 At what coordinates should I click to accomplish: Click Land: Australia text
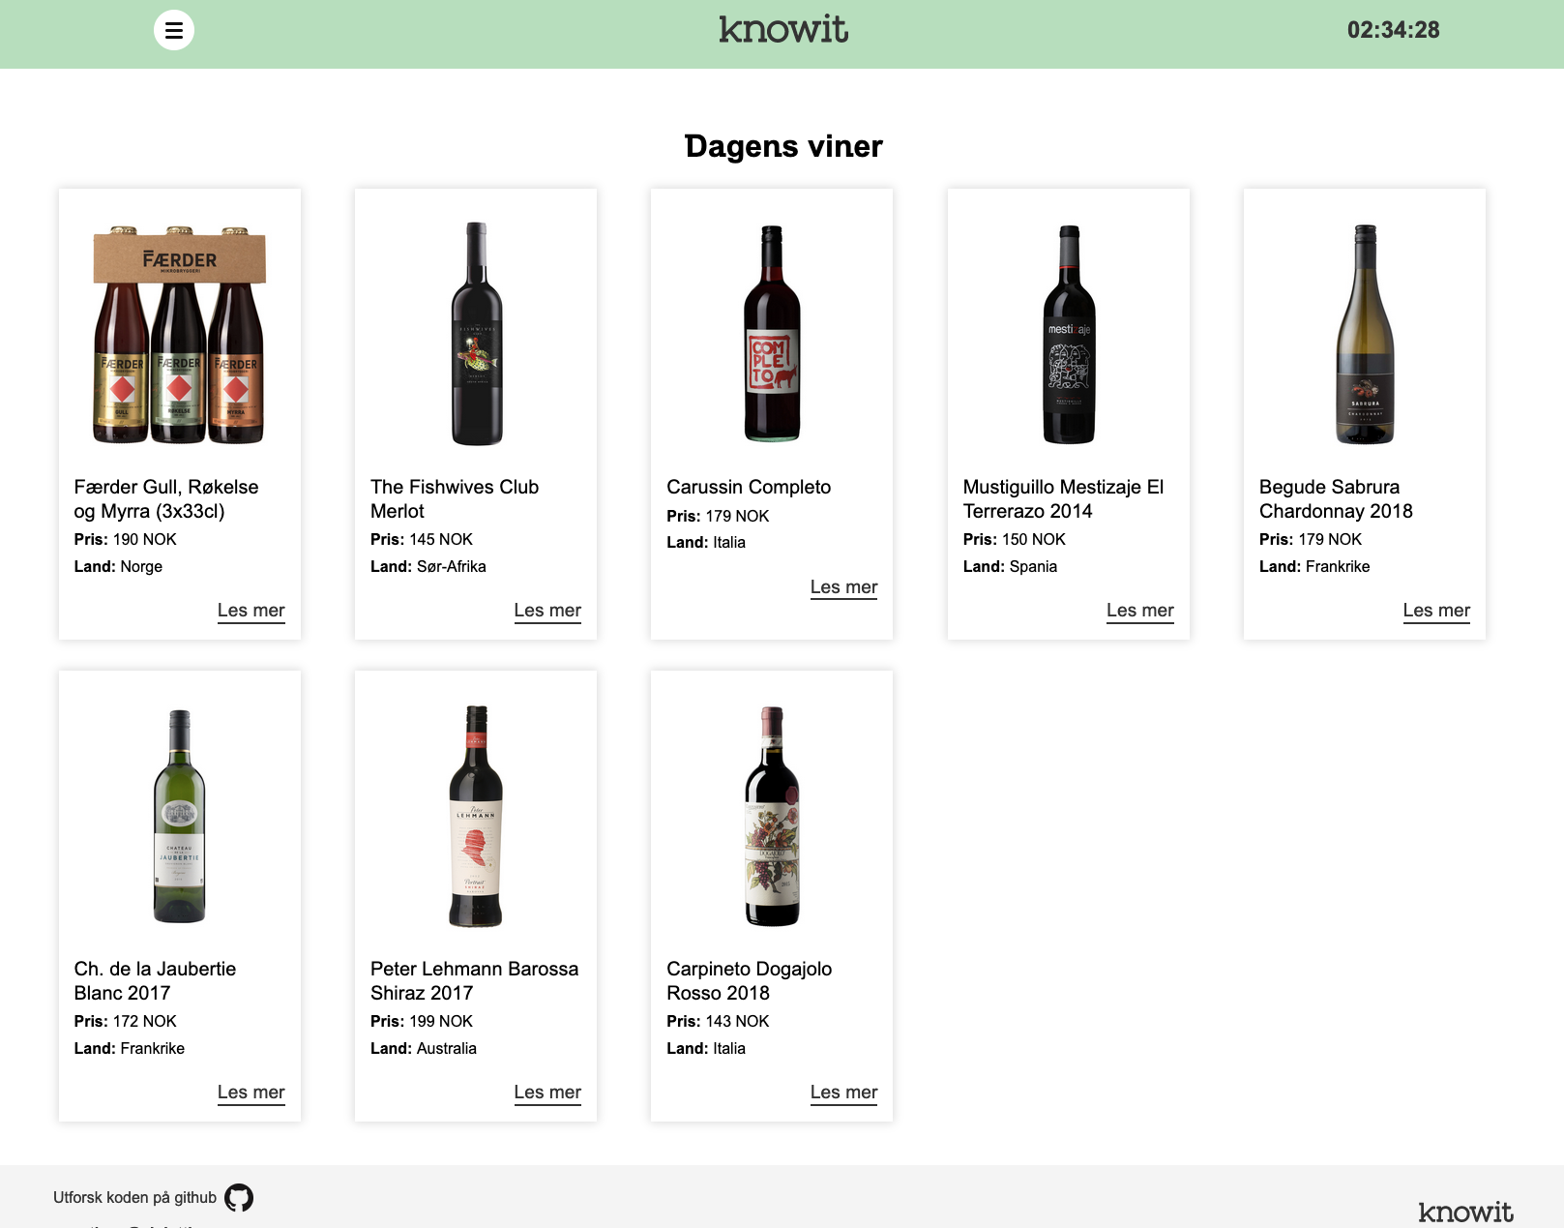424,1048
